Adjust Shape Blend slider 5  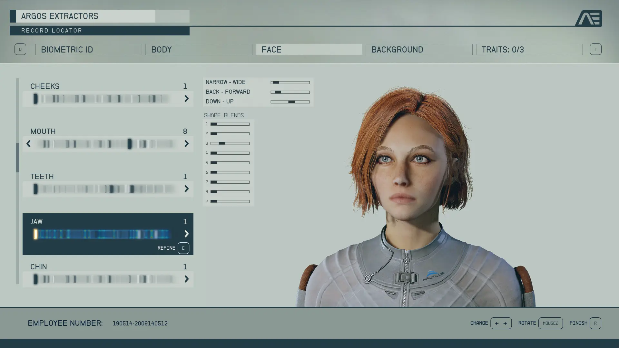[230, 163]
